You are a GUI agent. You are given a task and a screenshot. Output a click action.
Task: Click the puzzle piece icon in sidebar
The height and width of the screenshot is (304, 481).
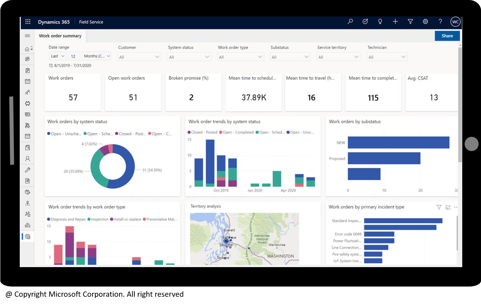tap(28, 103)
